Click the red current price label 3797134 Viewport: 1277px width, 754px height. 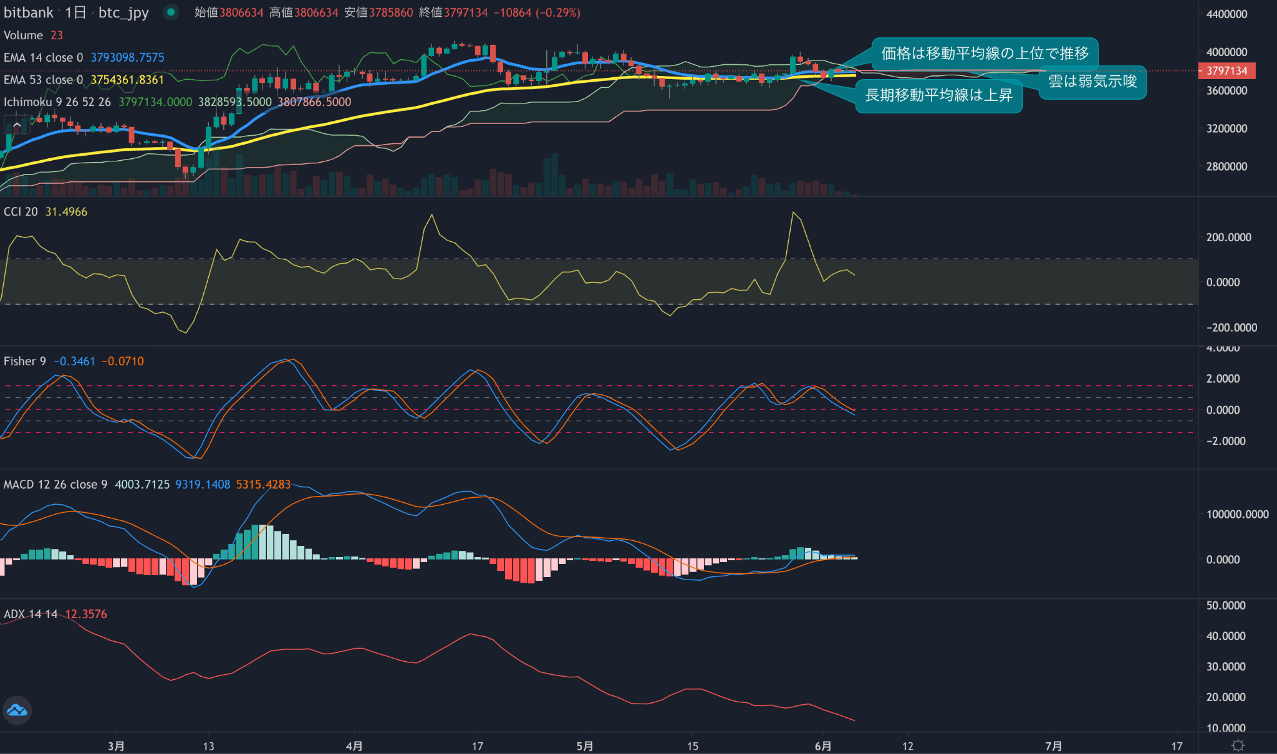[1226, 71]
